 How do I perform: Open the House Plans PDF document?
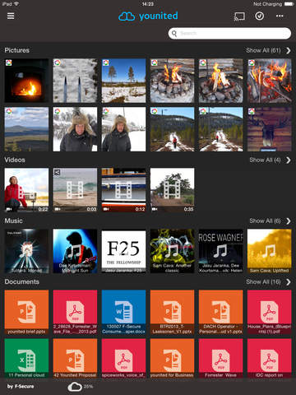(270, 312)
